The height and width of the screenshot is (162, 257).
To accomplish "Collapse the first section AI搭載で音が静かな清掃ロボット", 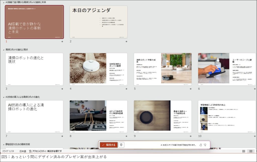I will pyautogui.click(x=4, y=2).
